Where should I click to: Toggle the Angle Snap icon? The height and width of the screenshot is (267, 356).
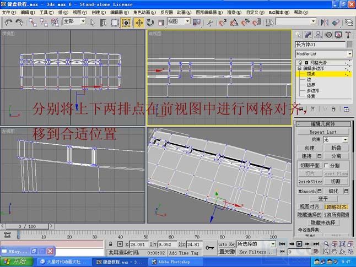[234, 22]
